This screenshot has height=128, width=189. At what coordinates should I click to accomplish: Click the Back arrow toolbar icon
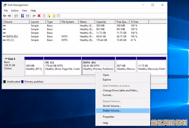point(5,16)
